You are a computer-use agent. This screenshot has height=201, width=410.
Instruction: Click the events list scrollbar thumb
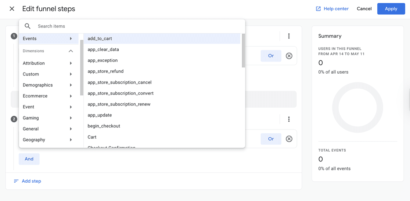[244, 51]
